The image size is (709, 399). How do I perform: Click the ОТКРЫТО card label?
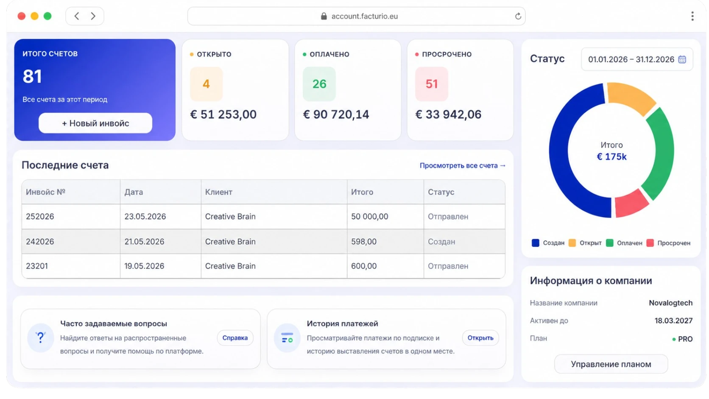[214, 54]
